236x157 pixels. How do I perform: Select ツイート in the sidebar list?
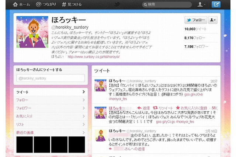point(51,92)
